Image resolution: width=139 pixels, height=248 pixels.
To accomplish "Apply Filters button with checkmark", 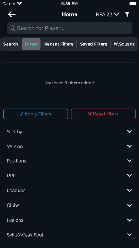I will 36,114.
